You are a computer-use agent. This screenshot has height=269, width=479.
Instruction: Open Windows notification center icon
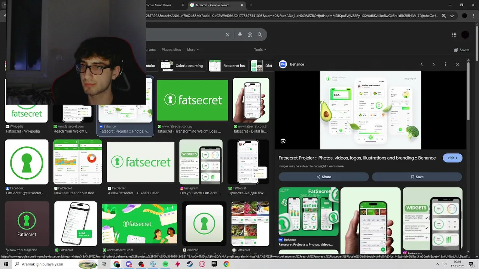[x=472, y=264]
